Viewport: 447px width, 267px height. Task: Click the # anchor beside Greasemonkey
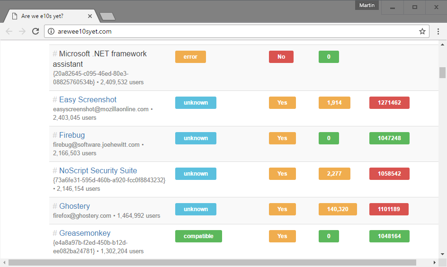pyautogui.click(x=55, y=233)
